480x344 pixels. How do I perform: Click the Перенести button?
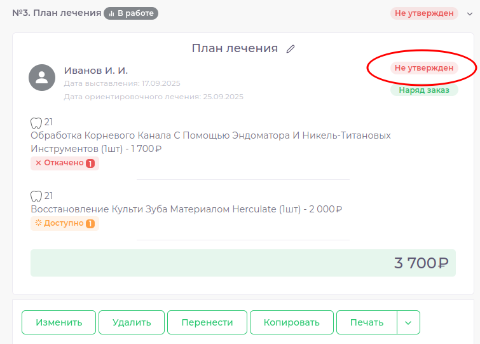207,322
